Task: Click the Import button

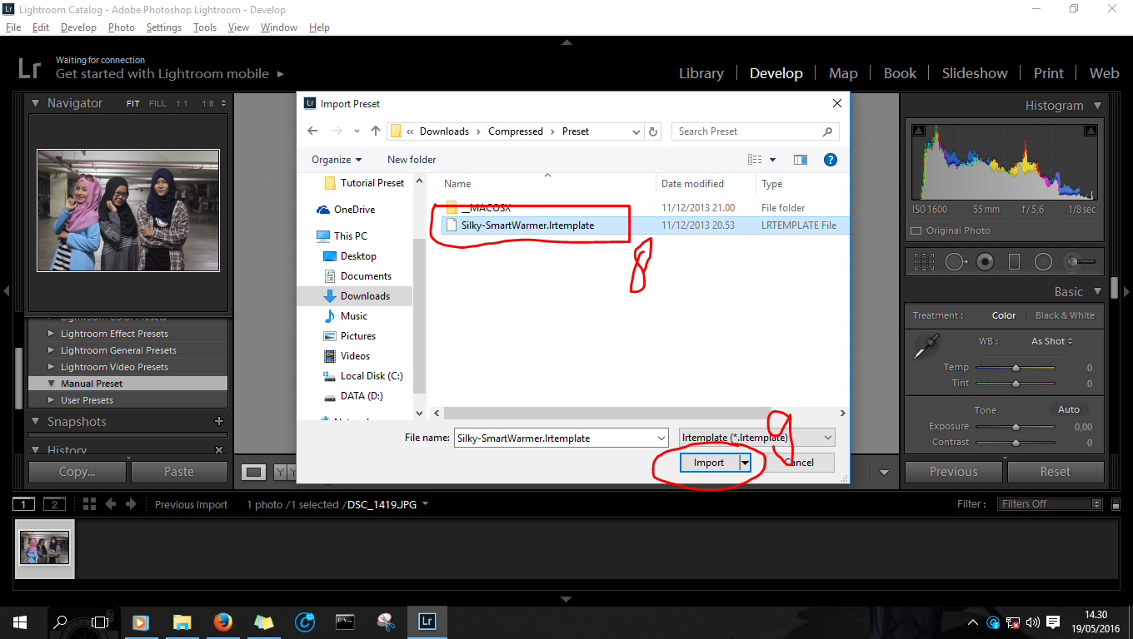Action: tap(709, 463)
